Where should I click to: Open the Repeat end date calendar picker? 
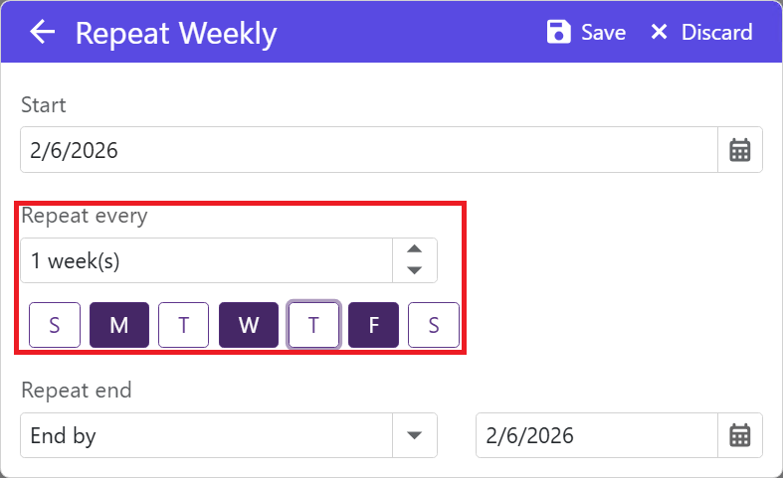point(739,435)
